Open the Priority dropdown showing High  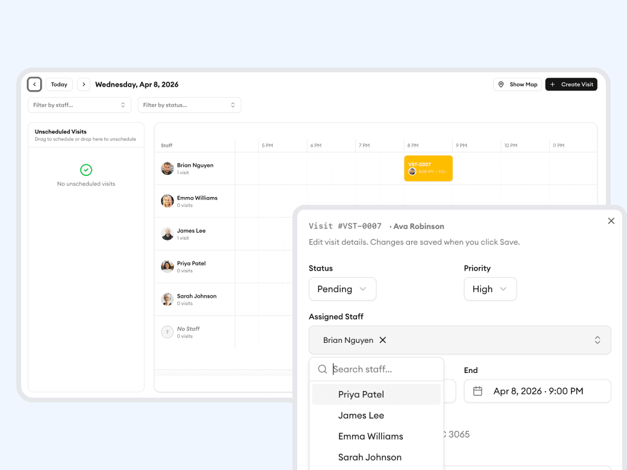(490, 289)
